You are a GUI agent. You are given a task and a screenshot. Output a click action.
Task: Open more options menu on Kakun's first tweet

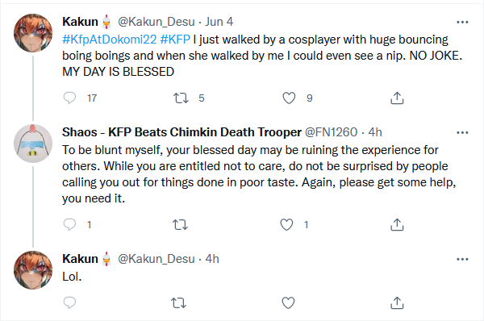(462, 22)
